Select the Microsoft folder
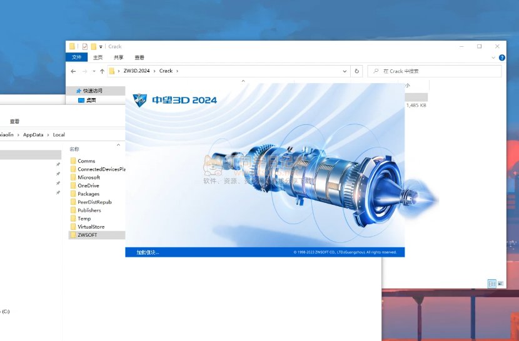The image size is (519, 341). point(89,177)
